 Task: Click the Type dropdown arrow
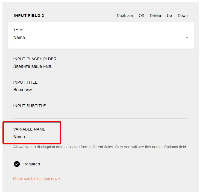187,38
